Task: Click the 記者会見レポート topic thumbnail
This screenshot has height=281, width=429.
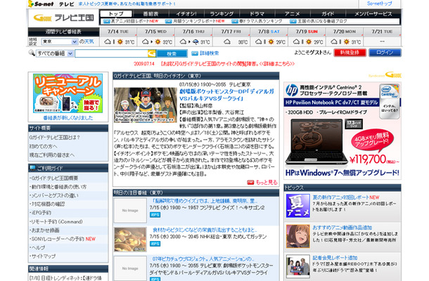Action: [x=298, y=266]
